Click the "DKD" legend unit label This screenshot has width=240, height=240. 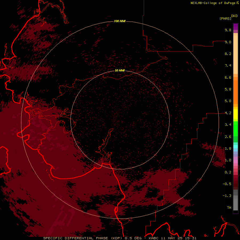[x=234, y=16]
